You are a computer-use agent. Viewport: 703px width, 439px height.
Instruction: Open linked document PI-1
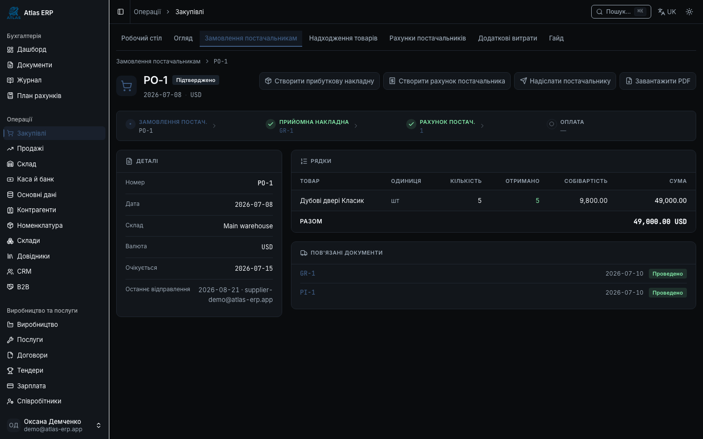coord(308,293)
